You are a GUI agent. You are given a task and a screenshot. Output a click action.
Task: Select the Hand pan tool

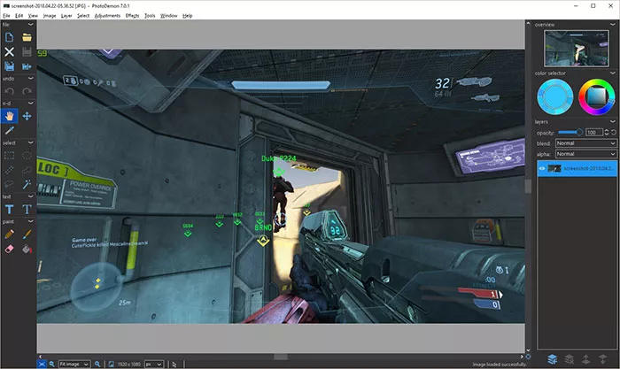(x=9, y=116)
